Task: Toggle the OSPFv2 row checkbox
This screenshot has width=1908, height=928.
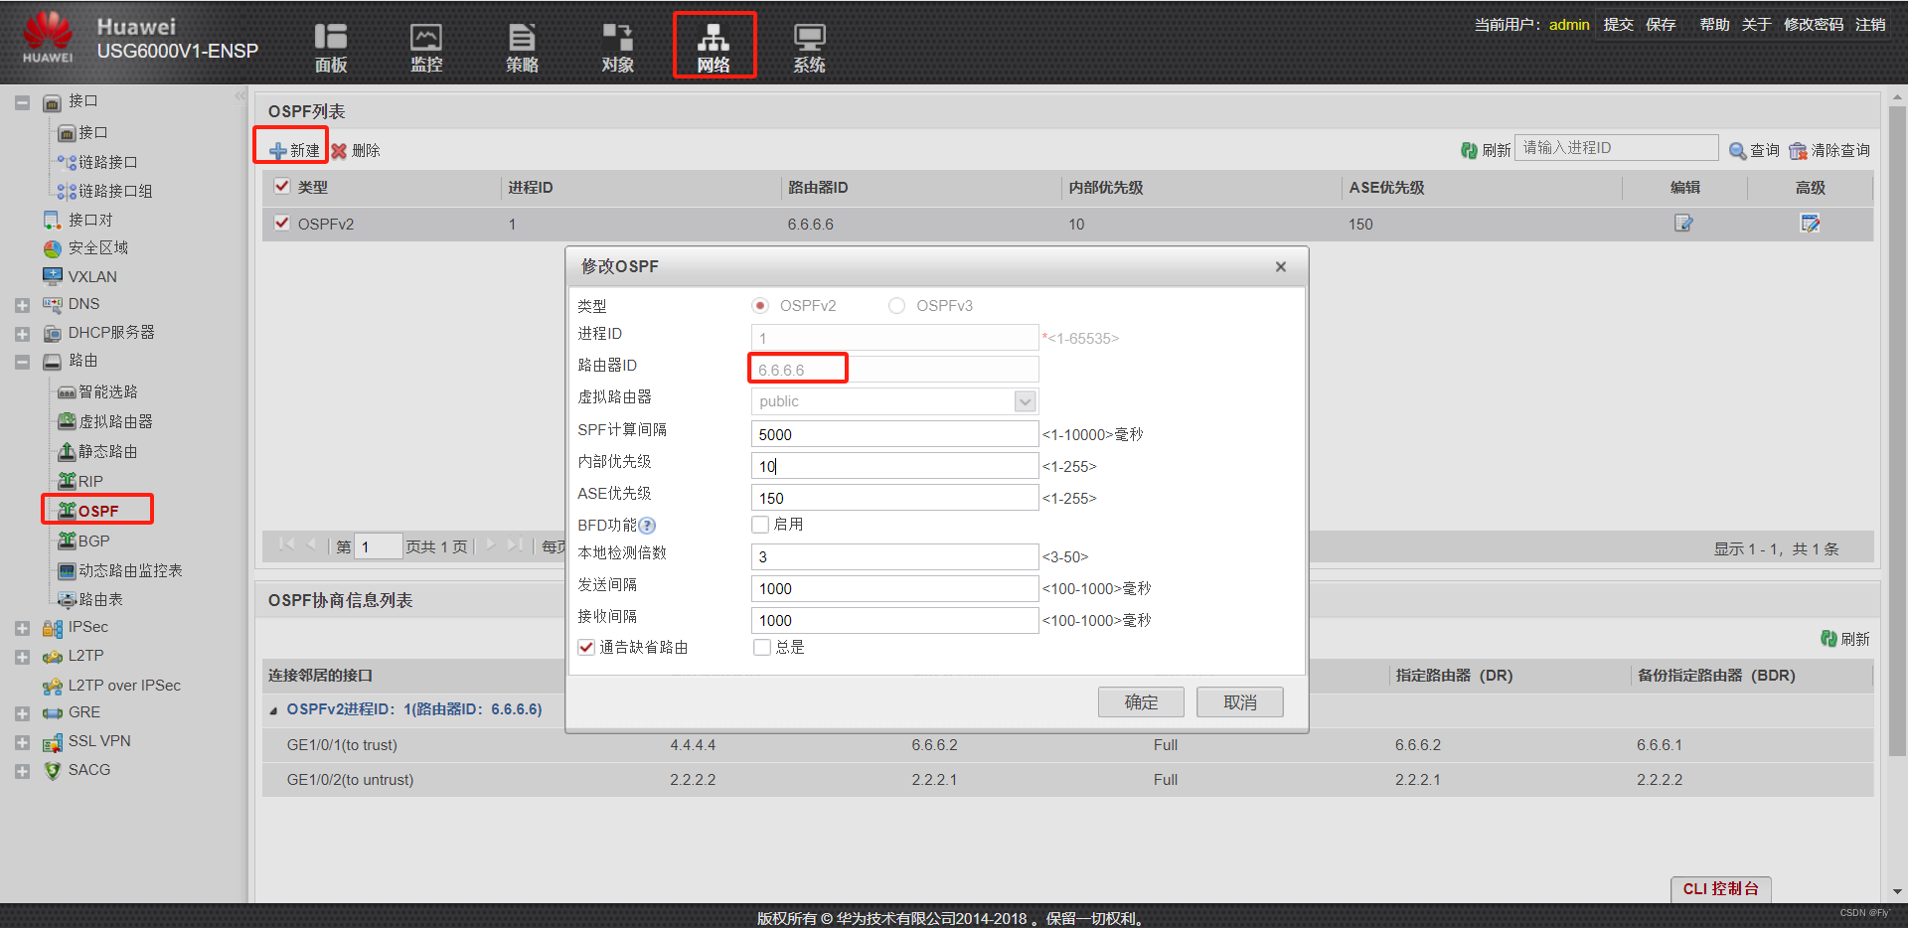Action: (282, 223)
